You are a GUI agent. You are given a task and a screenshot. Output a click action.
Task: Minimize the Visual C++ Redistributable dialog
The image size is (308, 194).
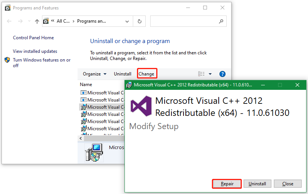tap(263, 85)
